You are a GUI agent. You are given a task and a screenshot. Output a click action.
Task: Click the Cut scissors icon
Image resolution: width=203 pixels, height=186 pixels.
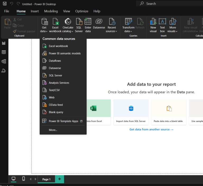click(x=15, y=19)
